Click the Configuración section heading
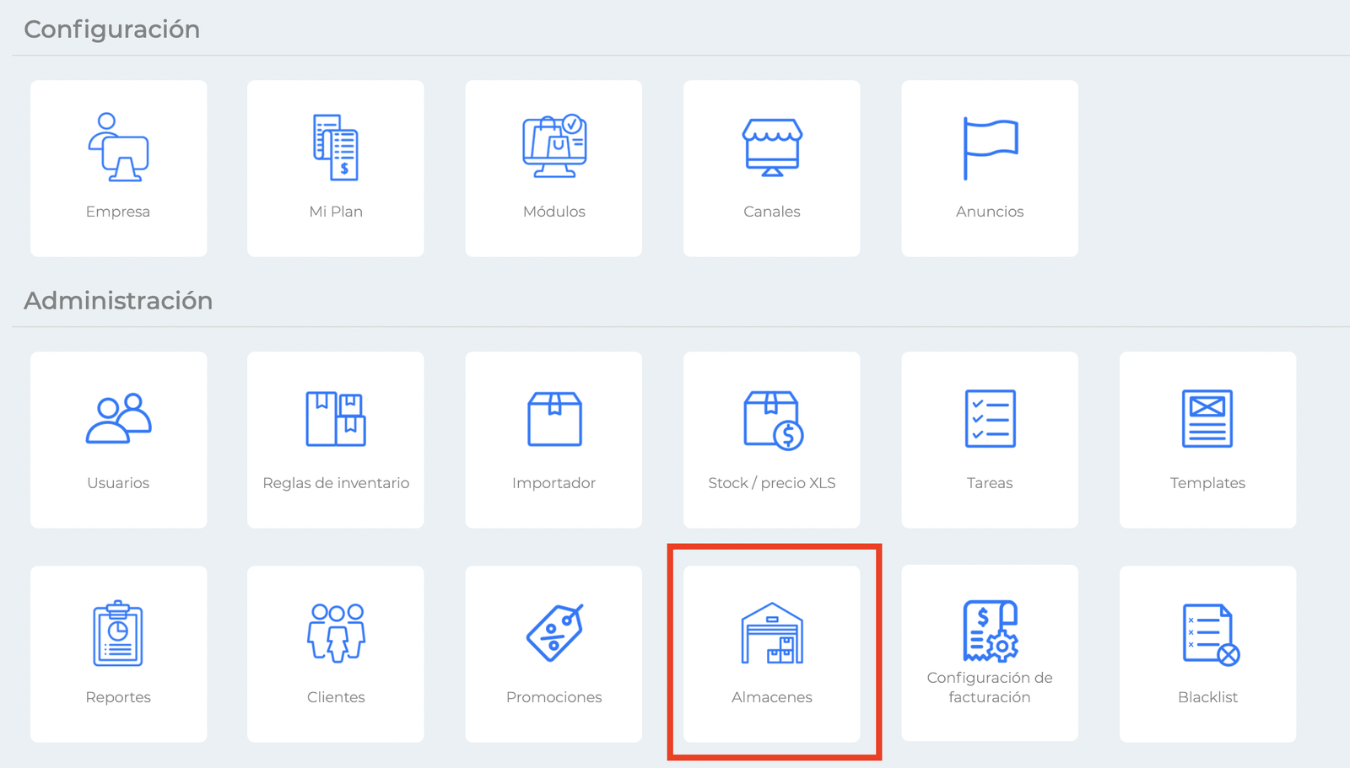 (112, 30)
